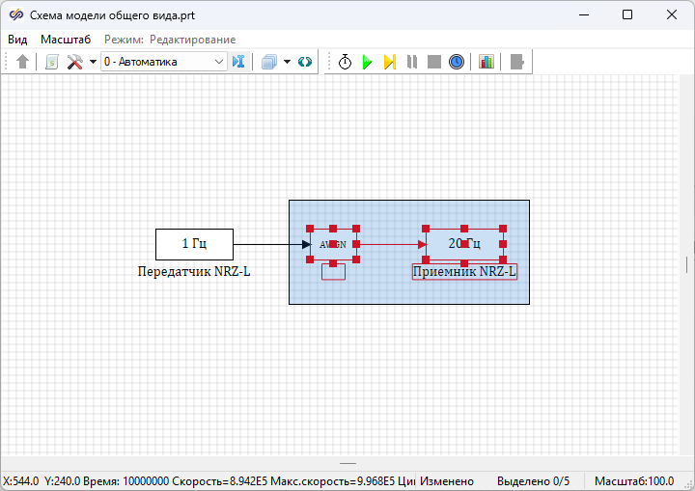Start simulation with the green play button
The width and height of the screenshot is (695, 491).
367,62
